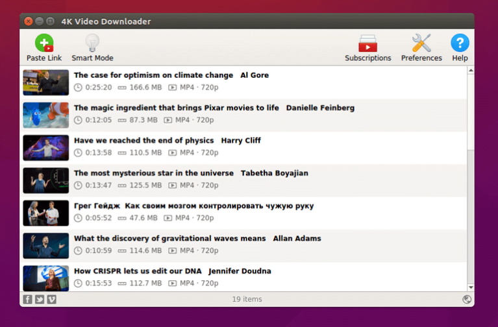This screenshot has width=498, height=327.
Task: Click the Twitter icon in status bar
Action: [x=40, y=299]
